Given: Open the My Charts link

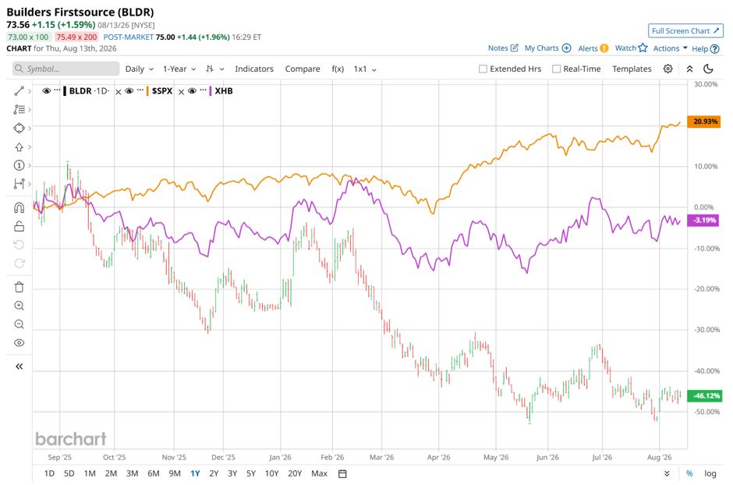Looking at the screenshot, I should [x=547, y=48].
